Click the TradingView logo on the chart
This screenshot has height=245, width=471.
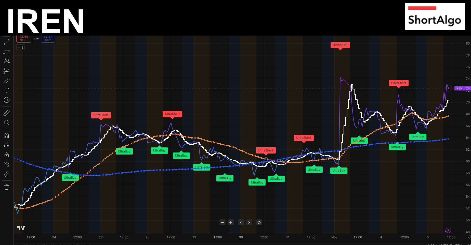(21, 228)
